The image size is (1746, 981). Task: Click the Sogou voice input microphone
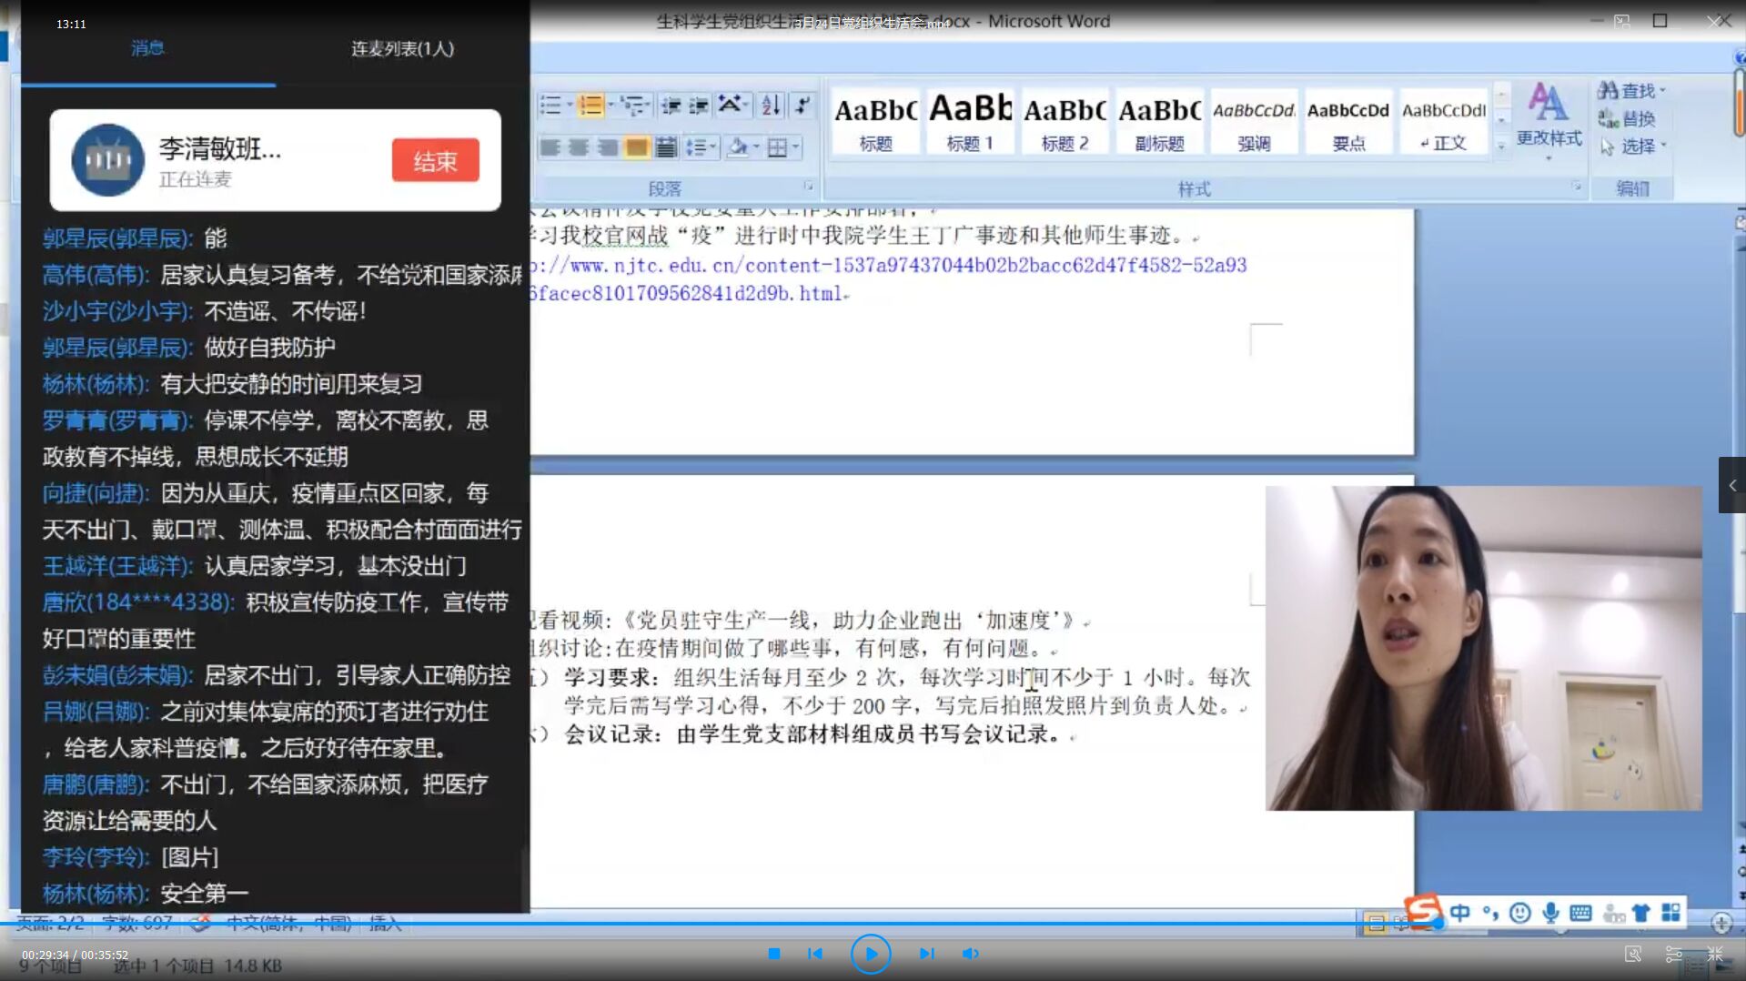point(1550,913)
